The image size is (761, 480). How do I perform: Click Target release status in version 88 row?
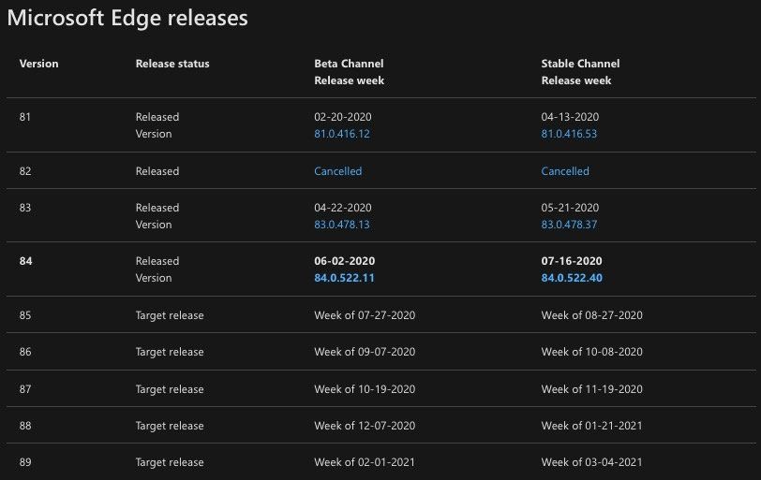point(170,426)
